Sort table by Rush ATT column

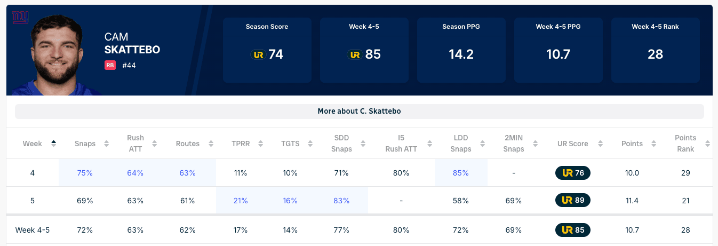(x=135, y=144)
